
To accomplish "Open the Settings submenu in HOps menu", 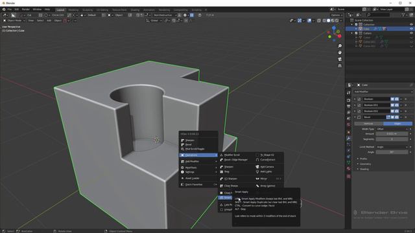I will 198,172.
